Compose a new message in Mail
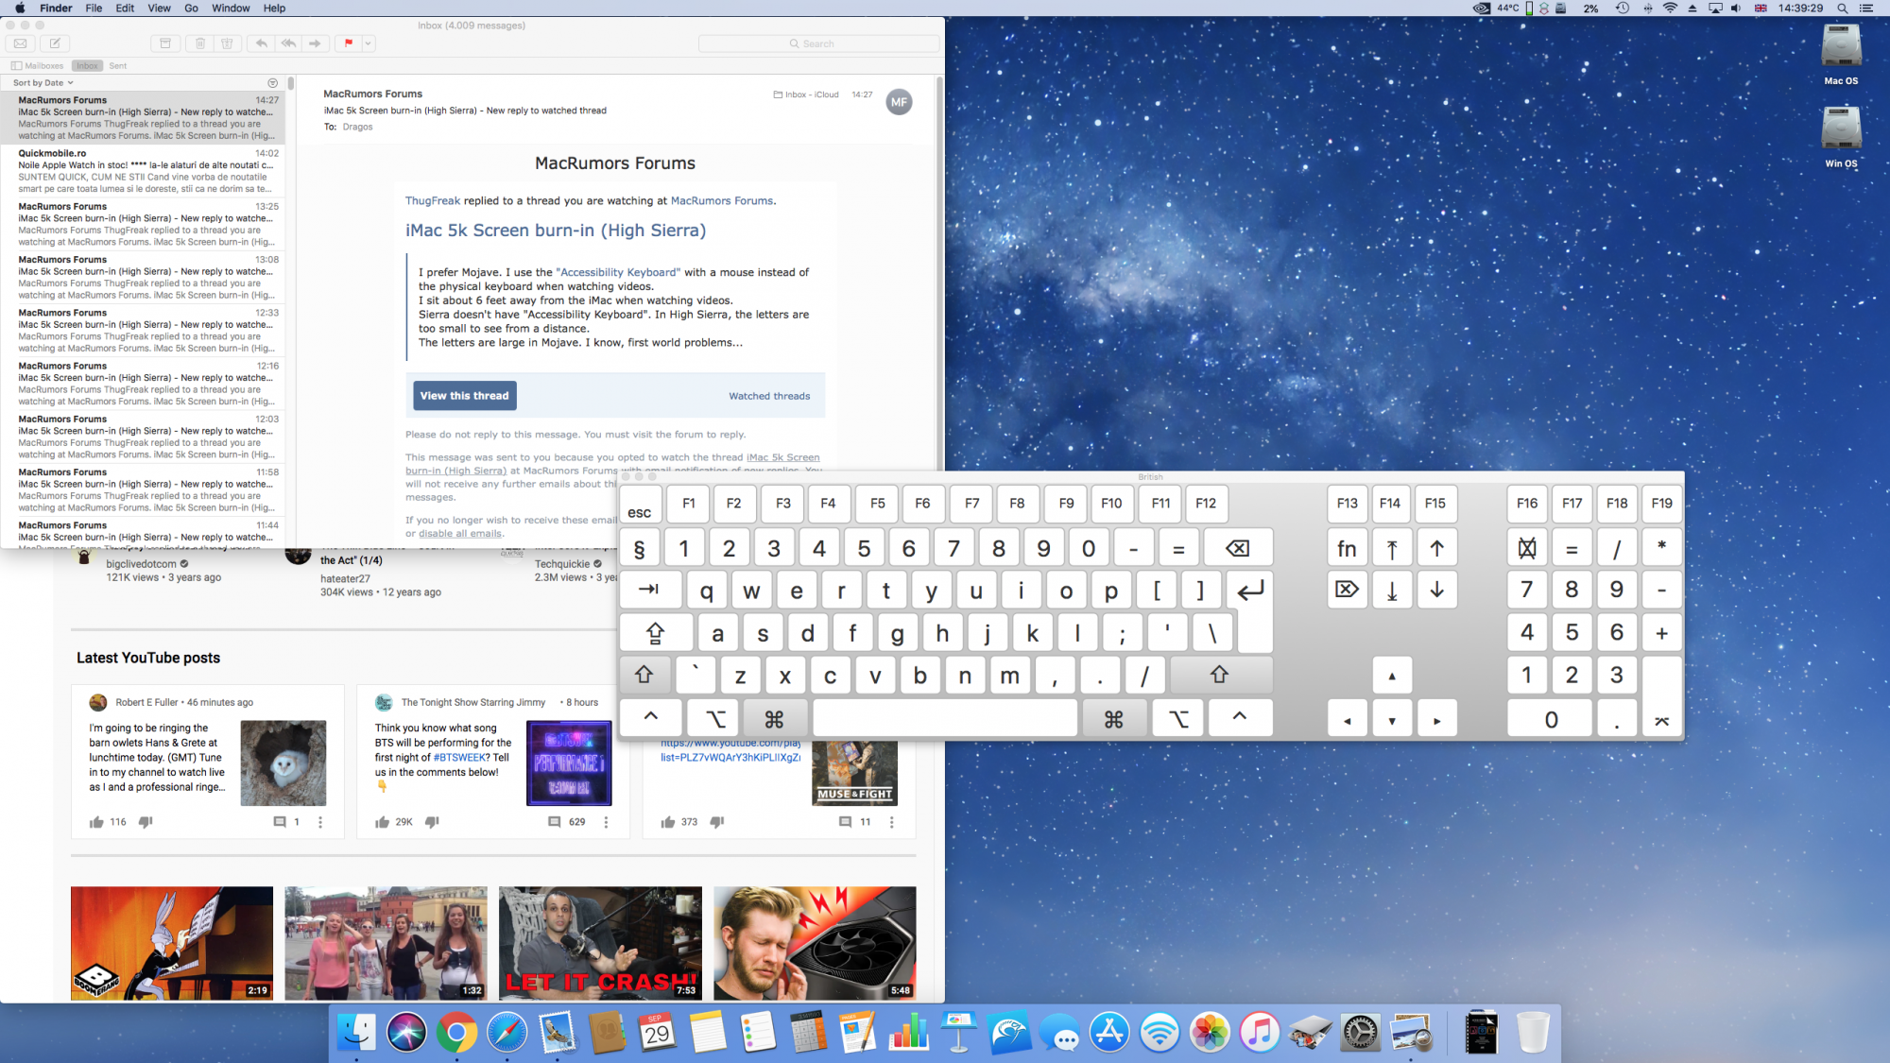 click(55, 43)
